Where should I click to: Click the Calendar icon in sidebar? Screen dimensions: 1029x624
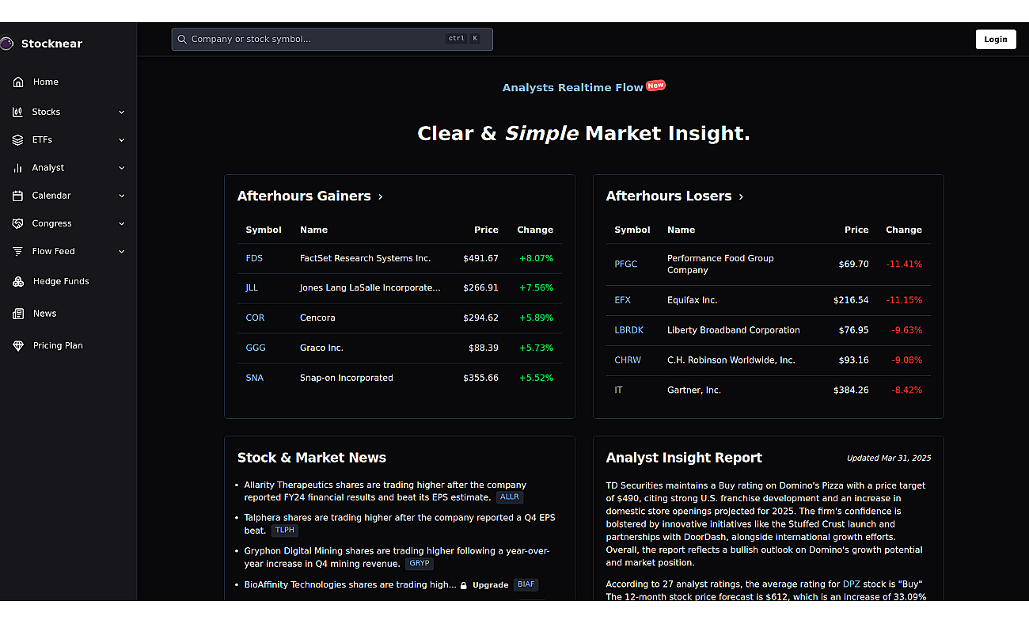coord(17,196)
